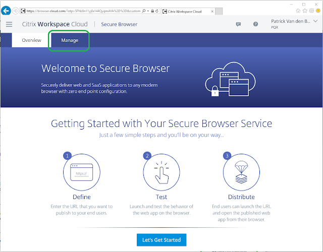Image resolution: width=323 pixels, height=252 pixels.
Task: Open browser Favorites star icon
Action: (x=305, y=11)
